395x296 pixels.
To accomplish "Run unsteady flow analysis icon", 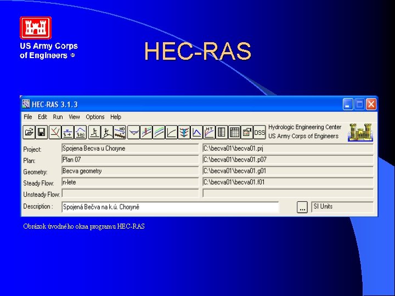I will [107, 132].
